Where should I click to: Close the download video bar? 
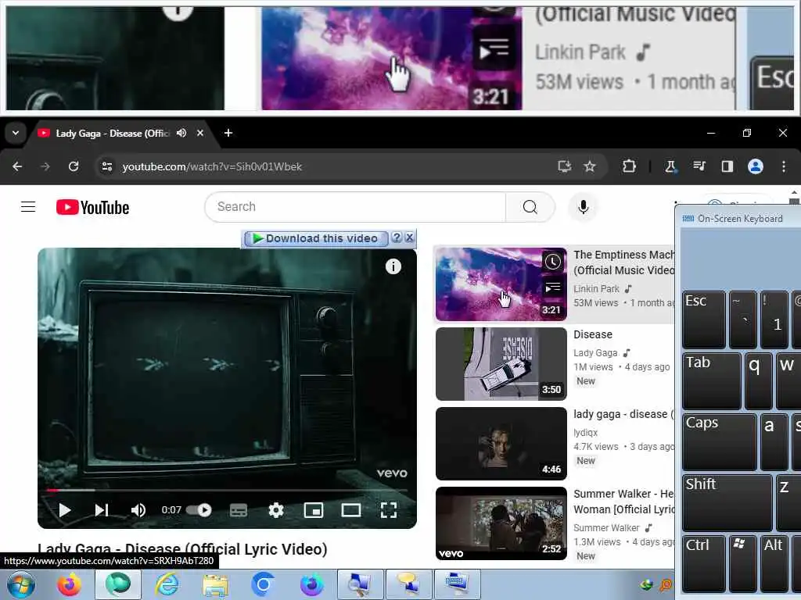(409, 237)
